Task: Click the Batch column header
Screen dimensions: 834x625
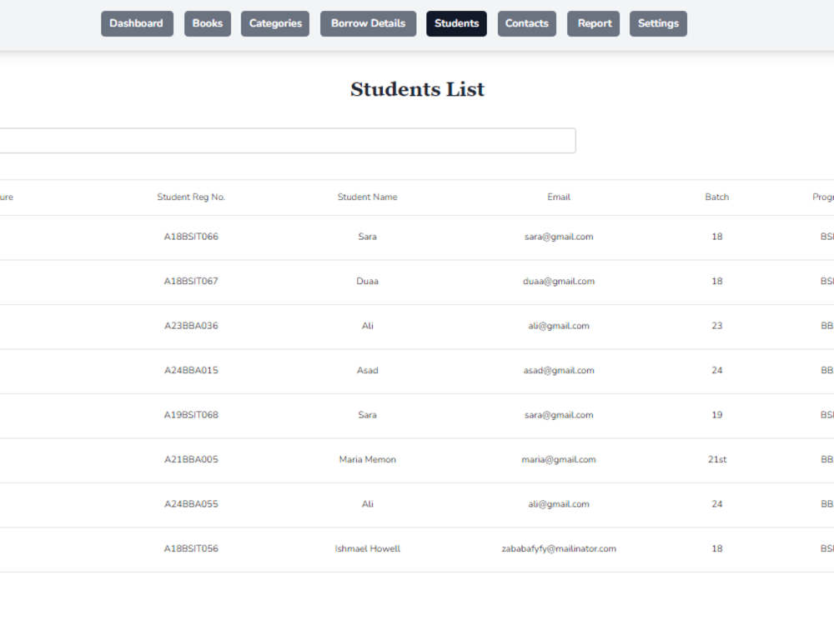Action: (x=716, y=197)
